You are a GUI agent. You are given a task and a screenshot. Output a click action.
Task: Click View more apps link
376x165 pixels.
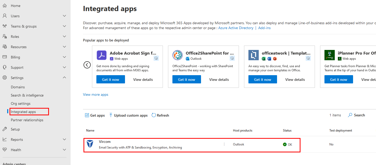[x=96, y=94]
